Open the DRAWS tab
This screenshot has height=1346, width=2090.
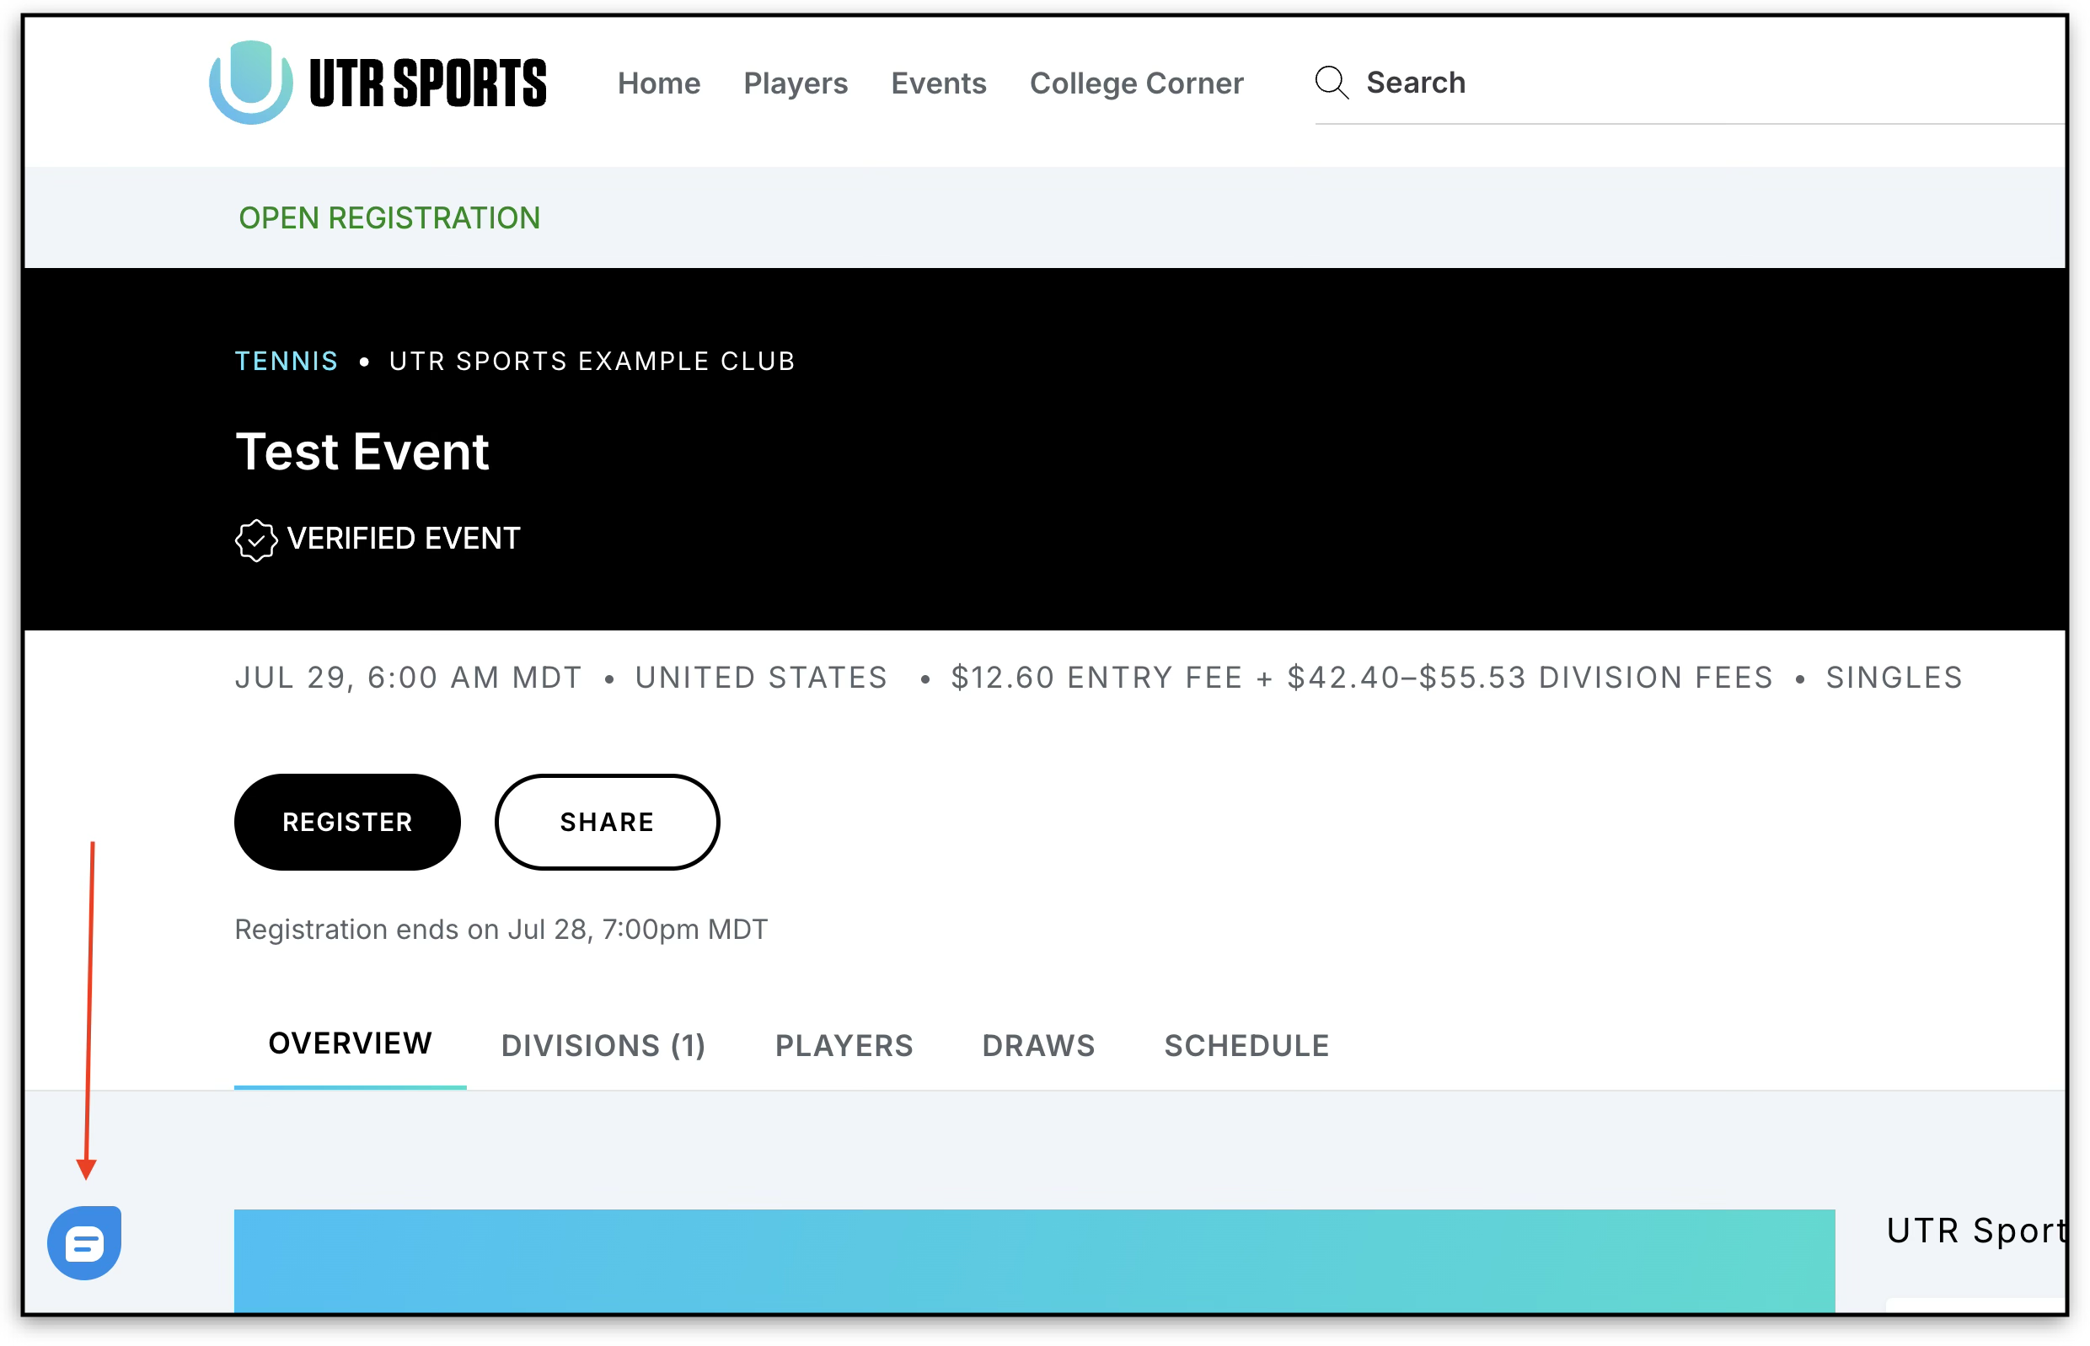pos(1038,1045)
